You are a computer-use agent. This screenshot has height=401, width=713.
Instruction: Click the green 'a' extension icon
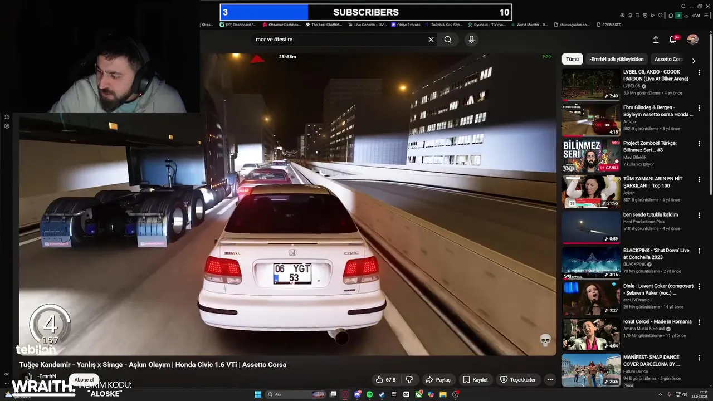[x=678, y=16]
